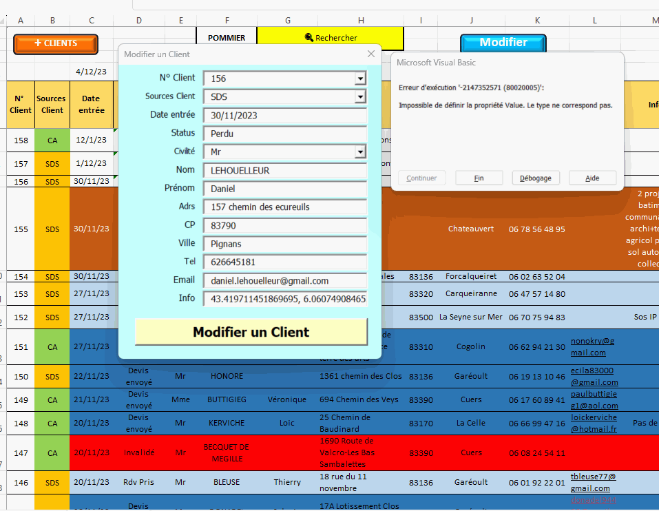659x511 pixels.
Task: Click the 12/1/23 date cell in row 158
Action: point(91,140)
